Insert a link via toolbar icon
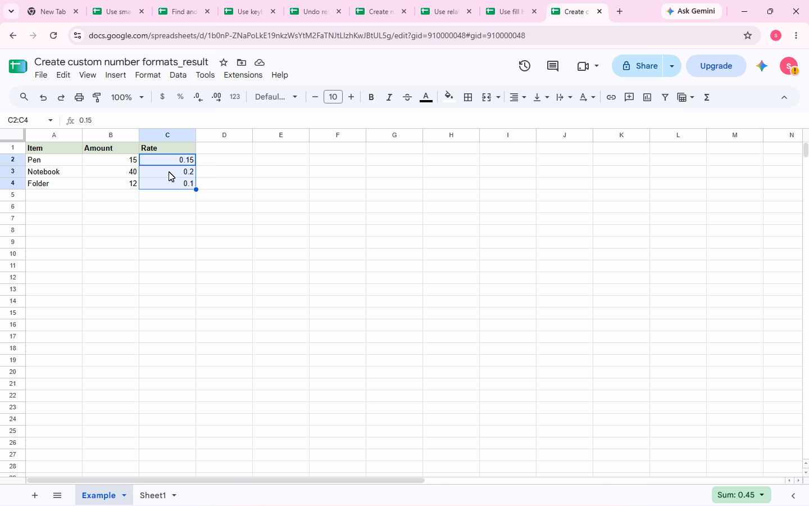The image size is (809, 506). [x=611, y=97]
